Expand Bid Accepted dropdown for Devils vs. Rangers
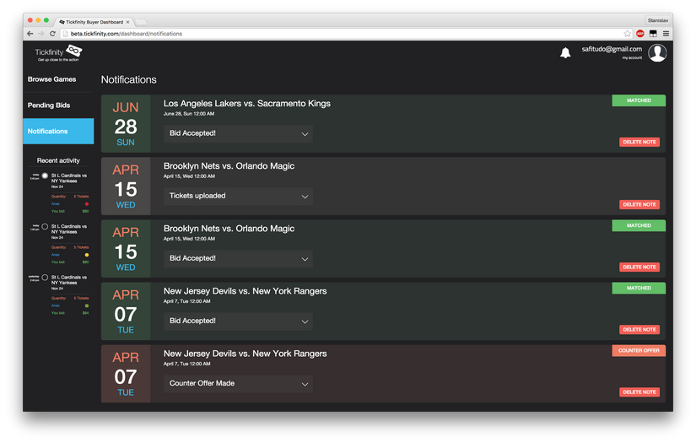This screenshot has width=696, height=443. click(238, 321)
